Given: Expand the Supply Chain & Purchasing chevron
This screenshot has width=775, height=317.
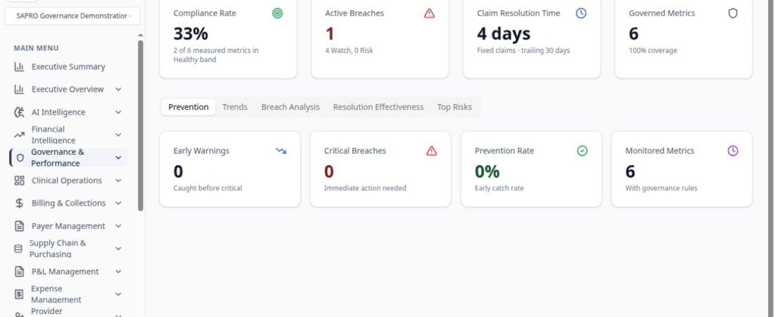Looking at the screenshot, I should pos(118,249).
